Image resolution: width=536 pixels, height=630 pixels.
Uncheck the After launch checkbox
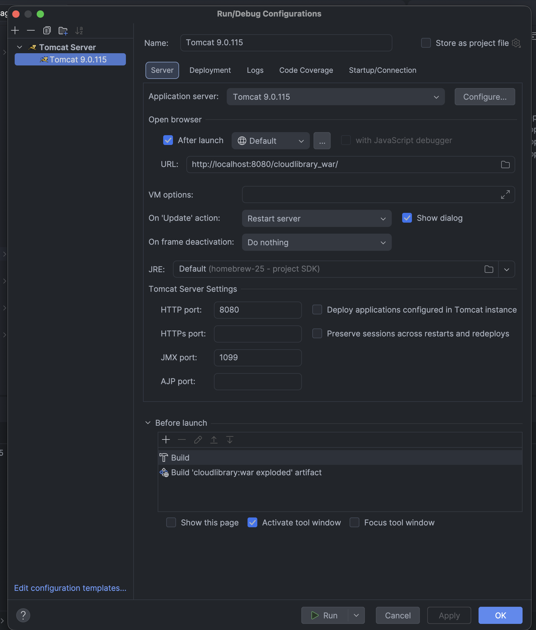coord(168,140)
